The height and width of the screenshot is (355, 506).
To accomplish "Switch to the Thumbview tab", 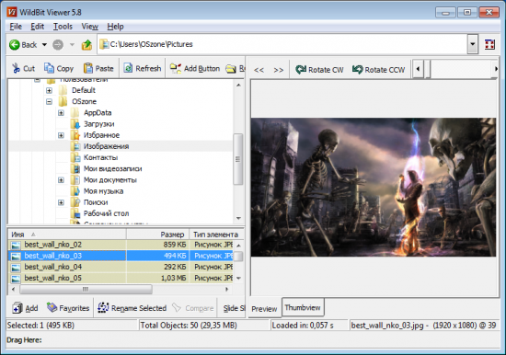I will (303, 307).
